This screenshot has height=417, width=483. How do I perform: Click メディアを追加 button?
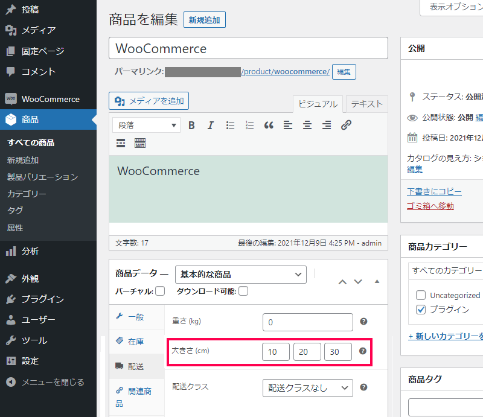tap(149, 101)
